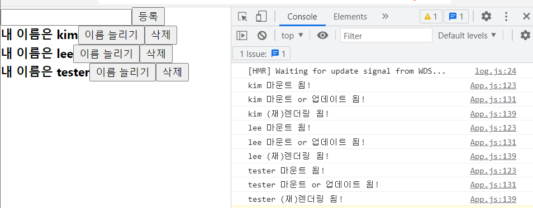Open the log.js:24 source link

coord(495,71)
